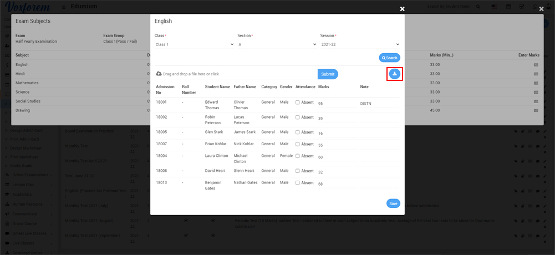Click Enter Marks icon for Science row
This screenshot has height=255, width=555.
click(x=536, y=92)
